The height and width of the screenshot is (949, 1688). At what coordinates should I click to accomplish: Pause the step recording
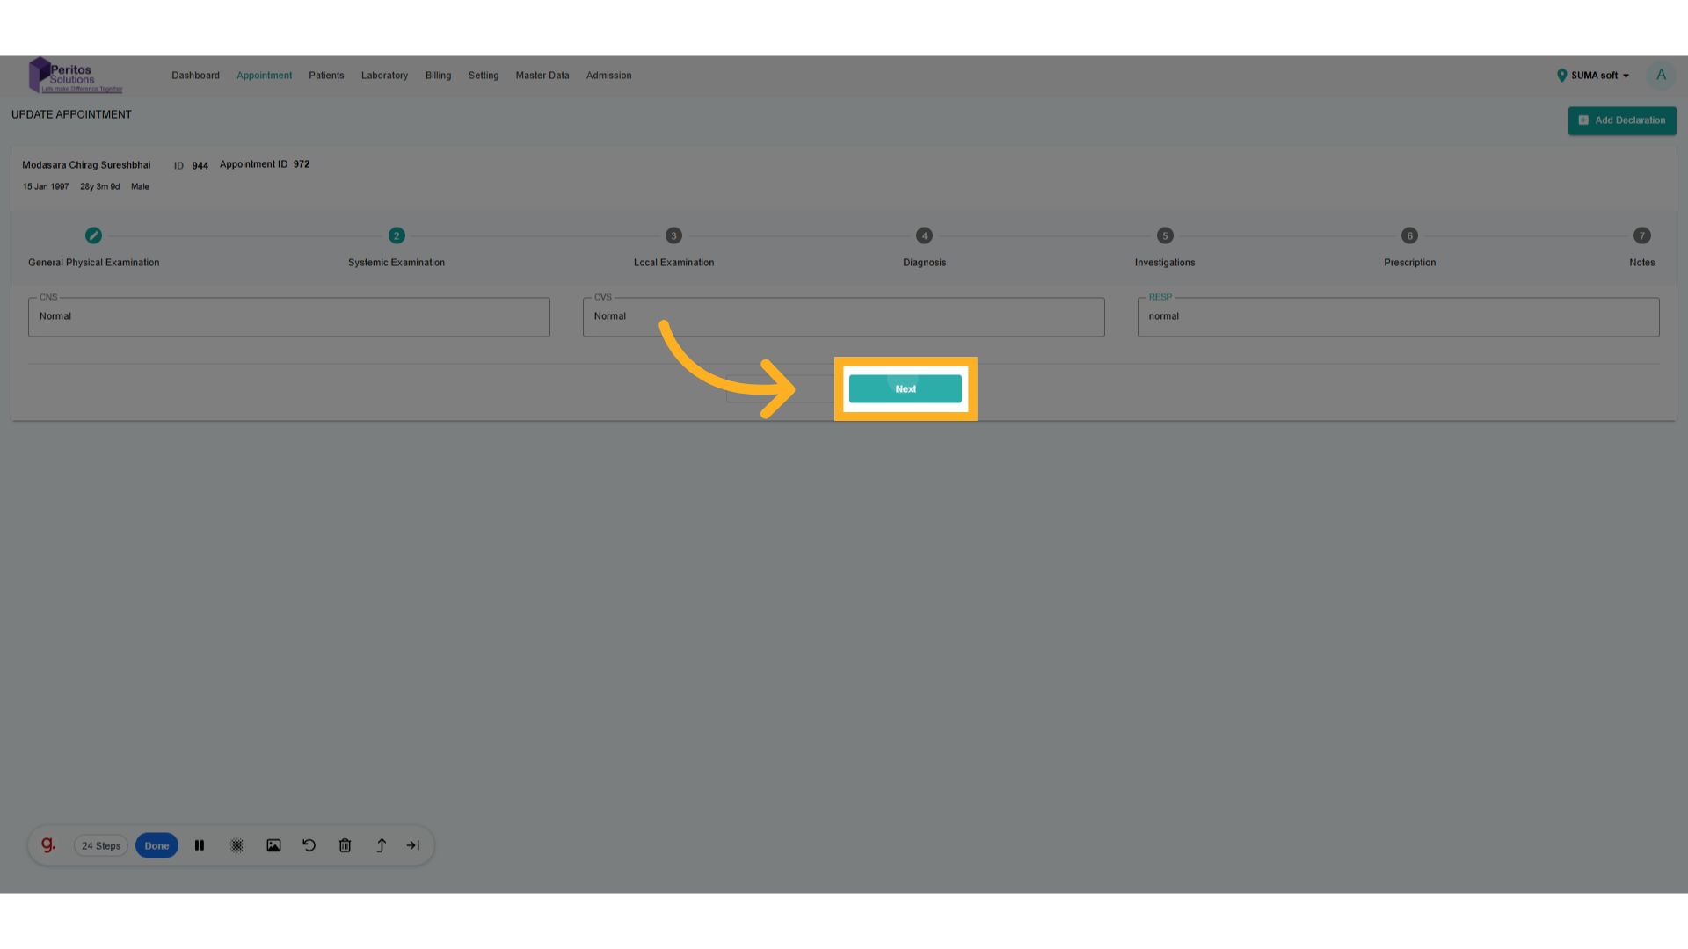click(x=200, y=845)
